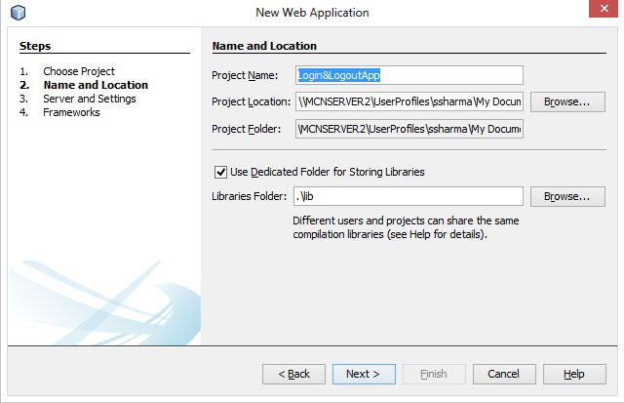The height and width of the screenshot is (403, 624).
Task: Click the Project Name text field
Action: click(x=409, y=75)
